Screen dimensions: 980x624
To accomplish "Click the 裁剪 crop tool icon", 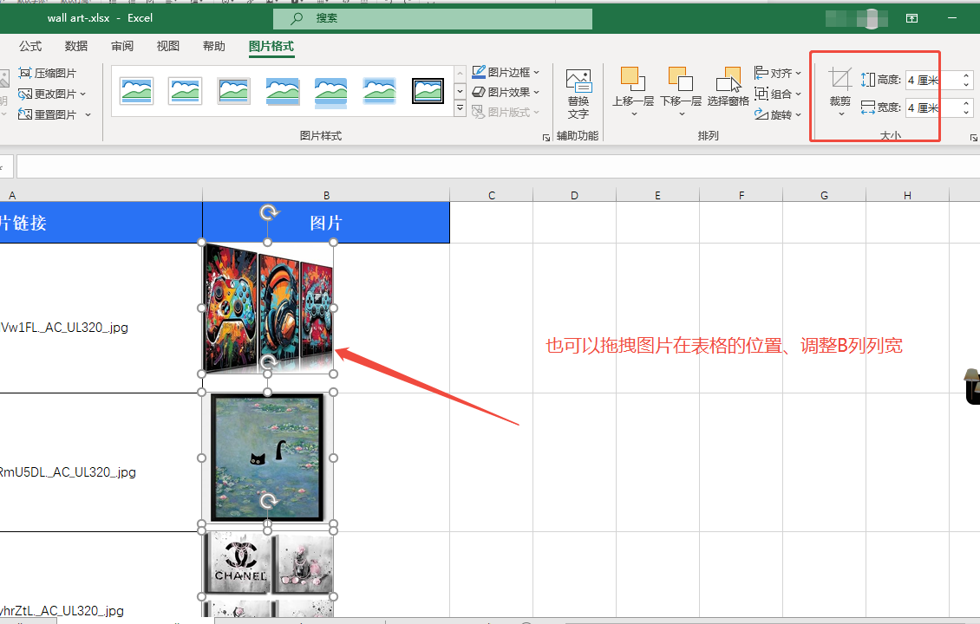I will (840, 80).
